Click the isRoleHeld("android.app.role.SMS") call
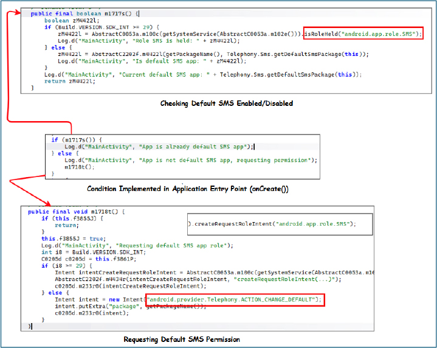The width and height of the screenshot is (437, 348). 363,34
